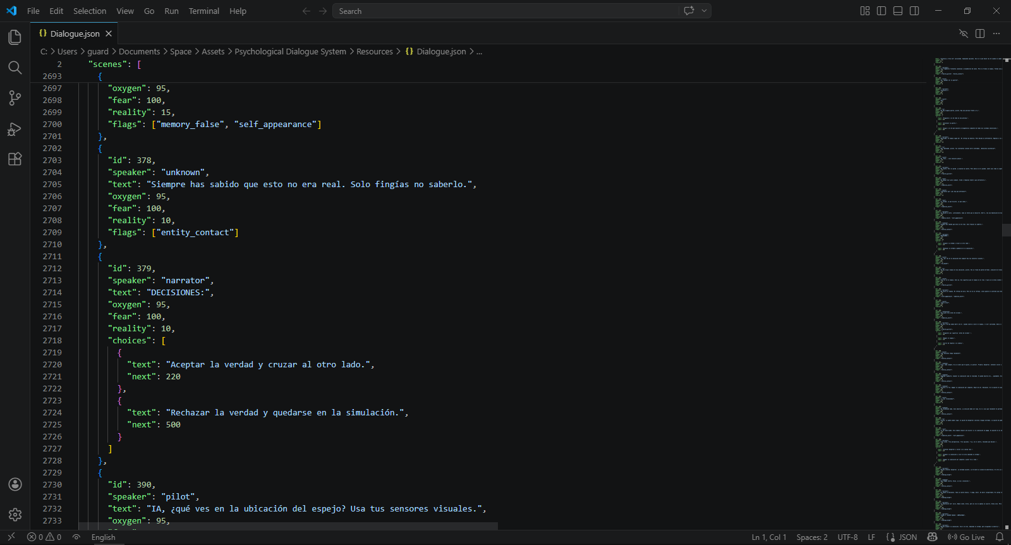Split the editor to the right
This screenshot has height=545, width=1011.
point(980,34)
